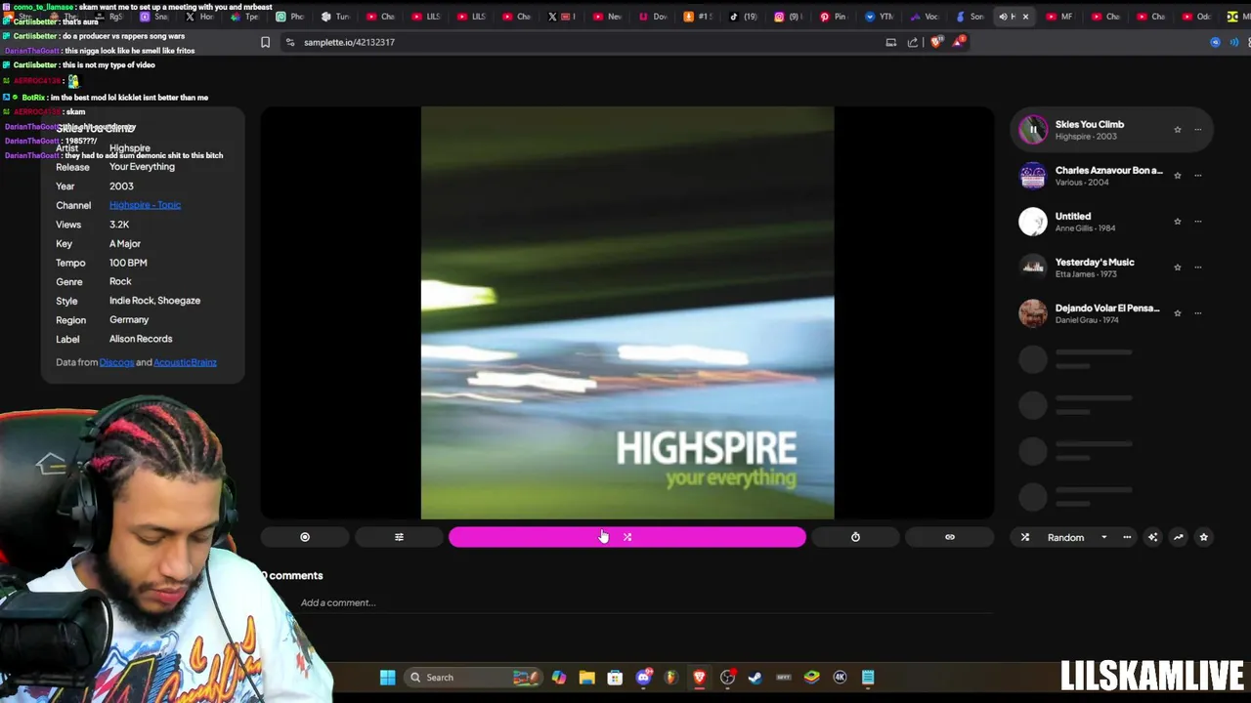Favorite the Untitled track by Anne Gillis
Viewport: 1251px width, 703px height.
pyautogui.click(x=1178, y=222)
